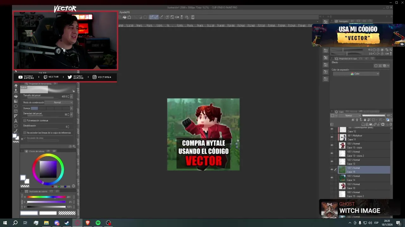405x227 pixels.
Task: Select the Frame border tool
Action: 16,111
